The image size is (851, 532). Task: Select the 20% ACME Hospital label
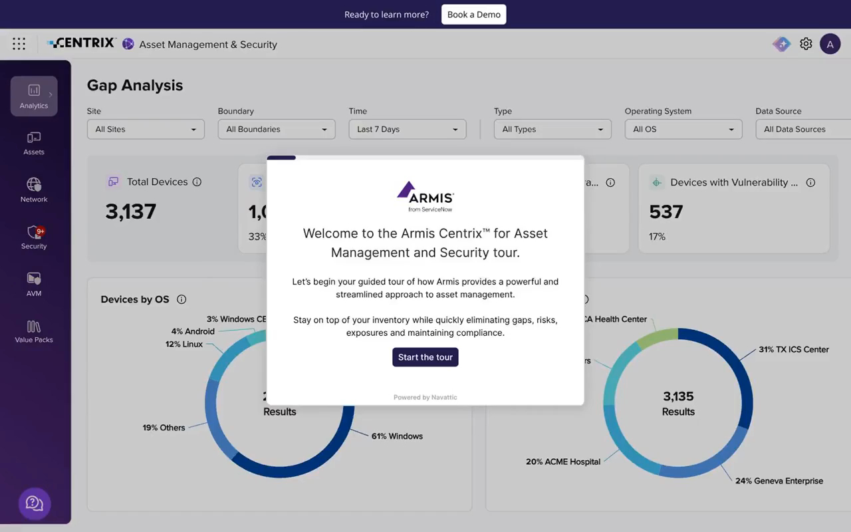[563, 462]
